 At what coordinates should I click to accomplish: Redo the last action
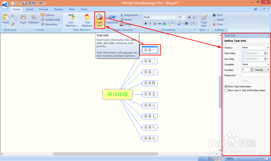41,3
